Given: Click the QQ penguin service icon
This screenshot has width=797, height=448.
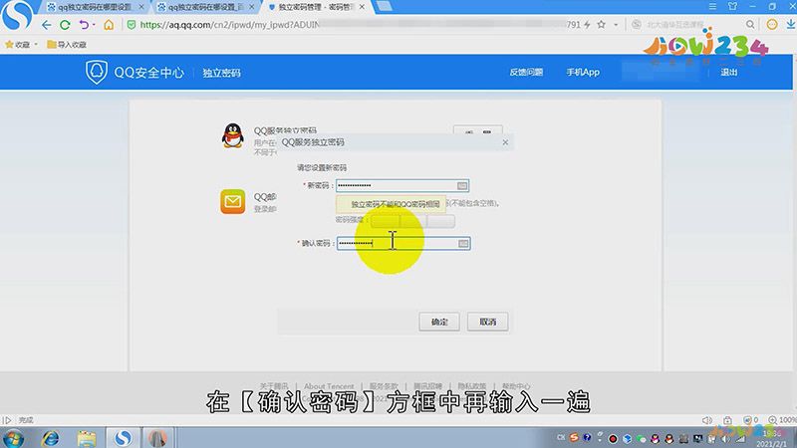Looking at the screenshot, I should [x=233, y=135].
